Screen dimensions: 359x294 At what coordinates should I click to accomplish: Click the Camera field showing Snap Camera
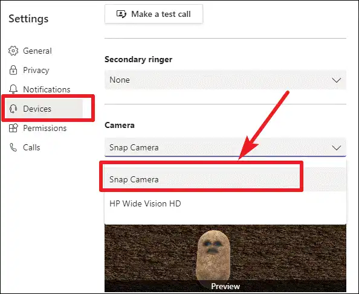click(x=225, y=147)
